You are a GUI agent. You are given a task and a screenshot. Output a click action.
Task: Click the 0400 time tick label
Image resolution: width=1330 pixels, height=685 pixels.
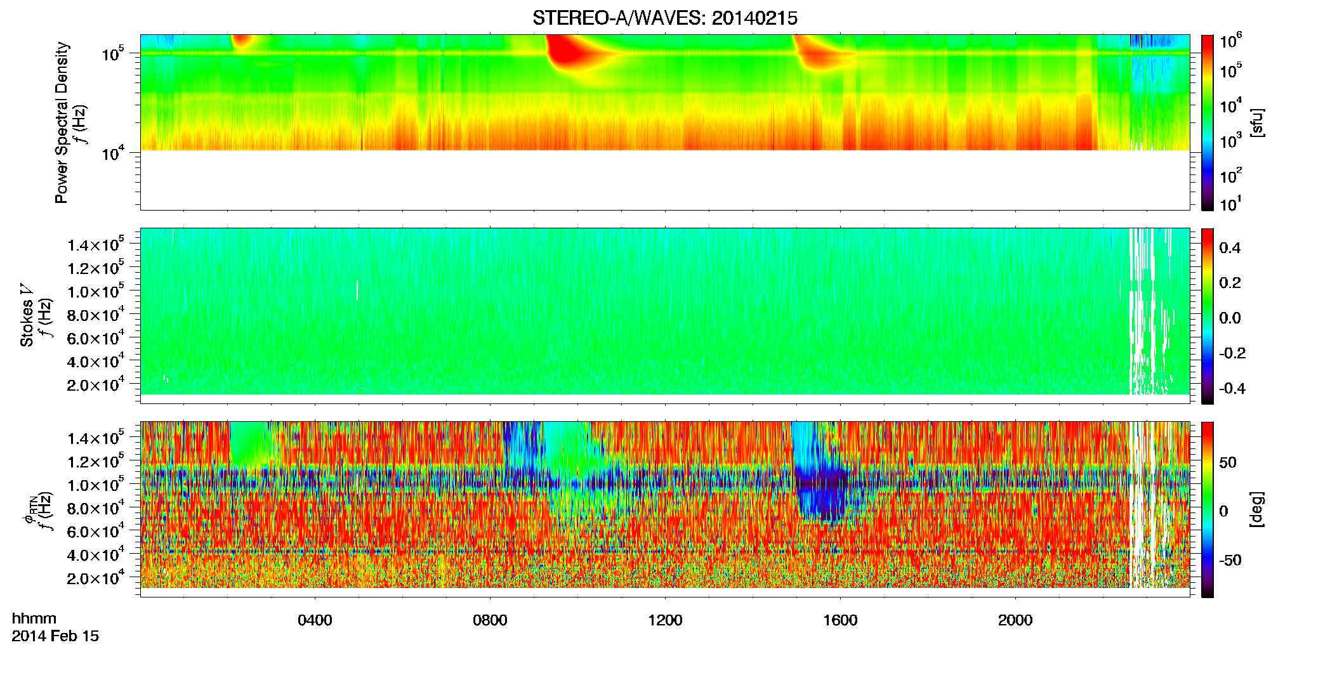tap(315, 620)
